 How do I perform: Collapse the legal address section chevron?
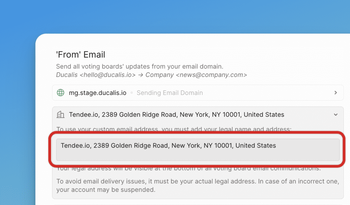point(336,115)
